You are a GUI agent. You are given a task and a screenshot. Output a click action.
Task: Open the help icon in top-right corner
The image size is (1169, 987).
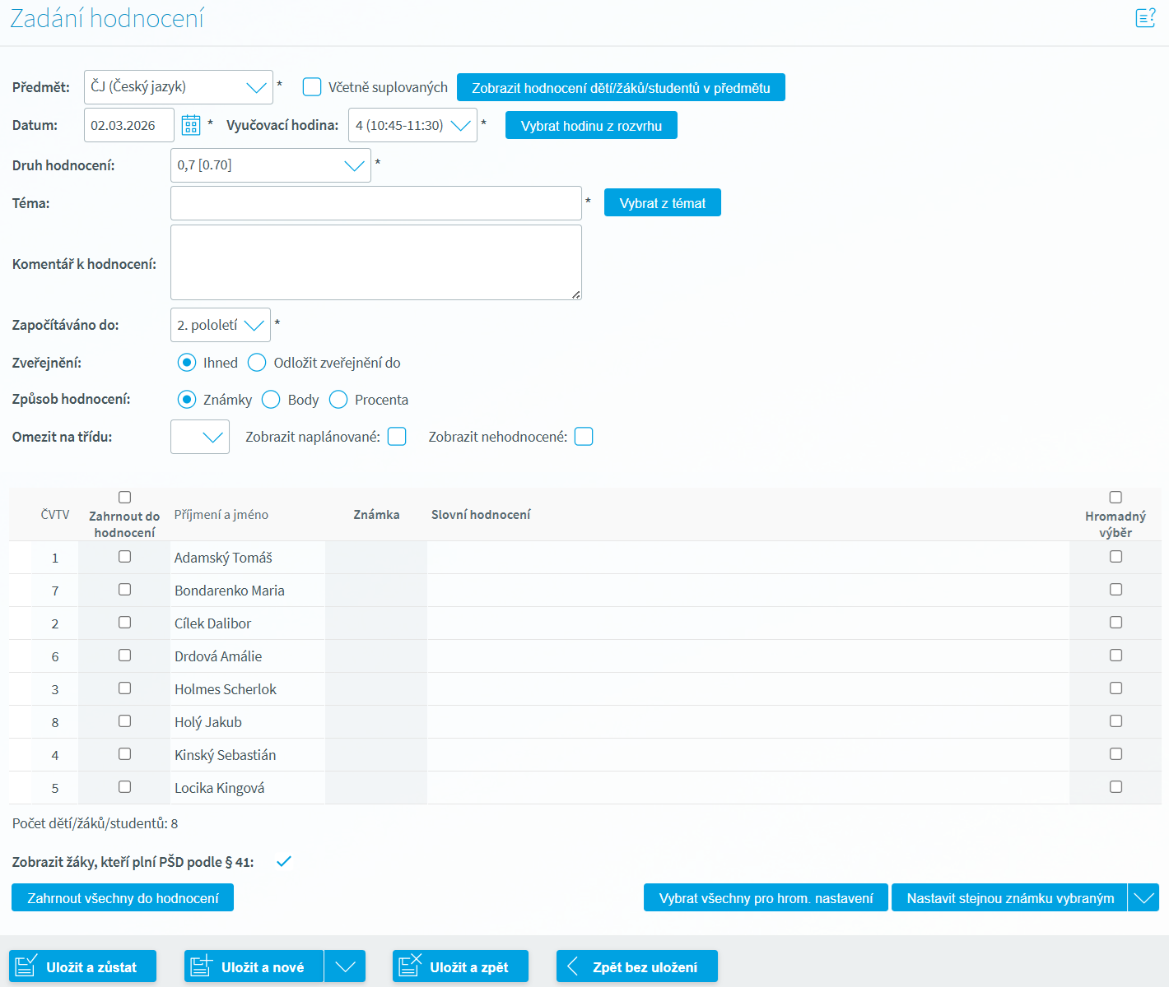1145,18
